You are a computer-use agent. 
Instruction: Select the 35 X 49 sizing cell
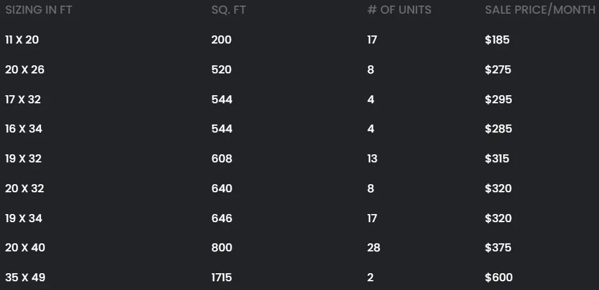pos(25,278)
